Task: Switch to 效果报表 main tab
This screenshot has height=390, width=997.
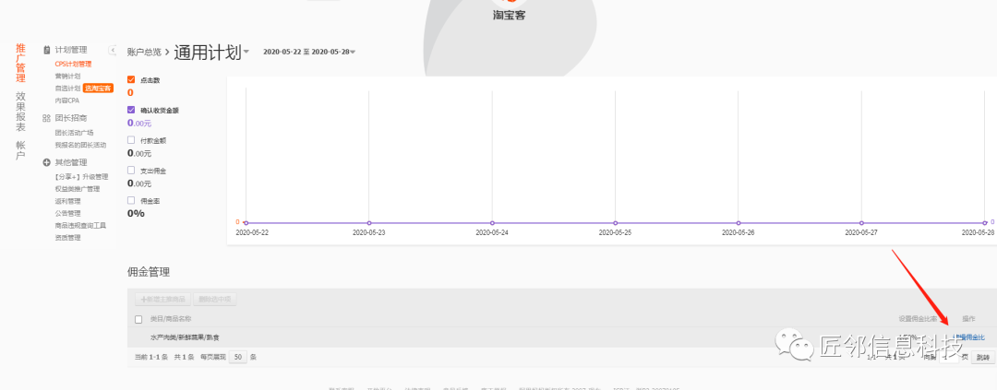Action: 20,109
